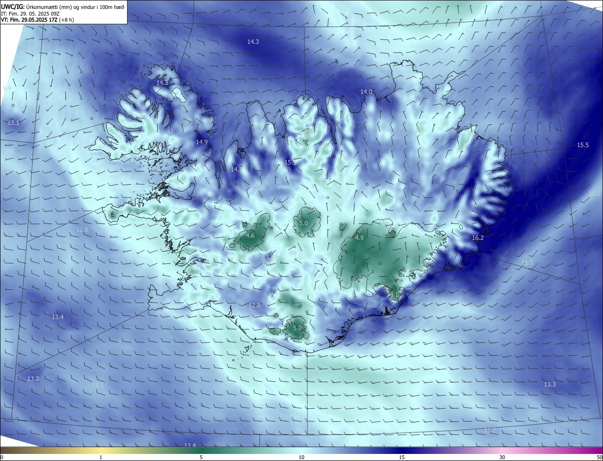Select the color scale tick label 10

301,457
